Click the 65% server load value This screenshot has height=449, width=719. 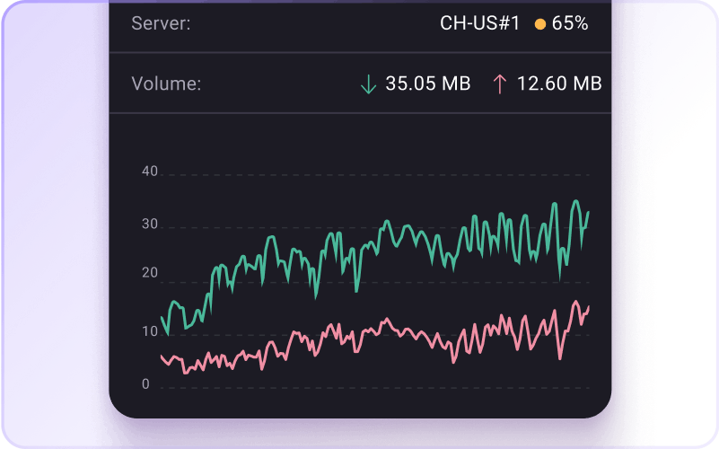[x=570, y=23]
